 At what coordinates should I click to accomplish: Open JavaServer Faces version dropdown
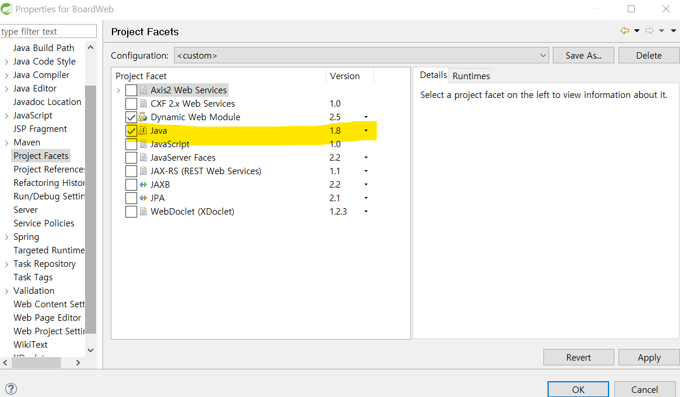(x=366, y=158)
